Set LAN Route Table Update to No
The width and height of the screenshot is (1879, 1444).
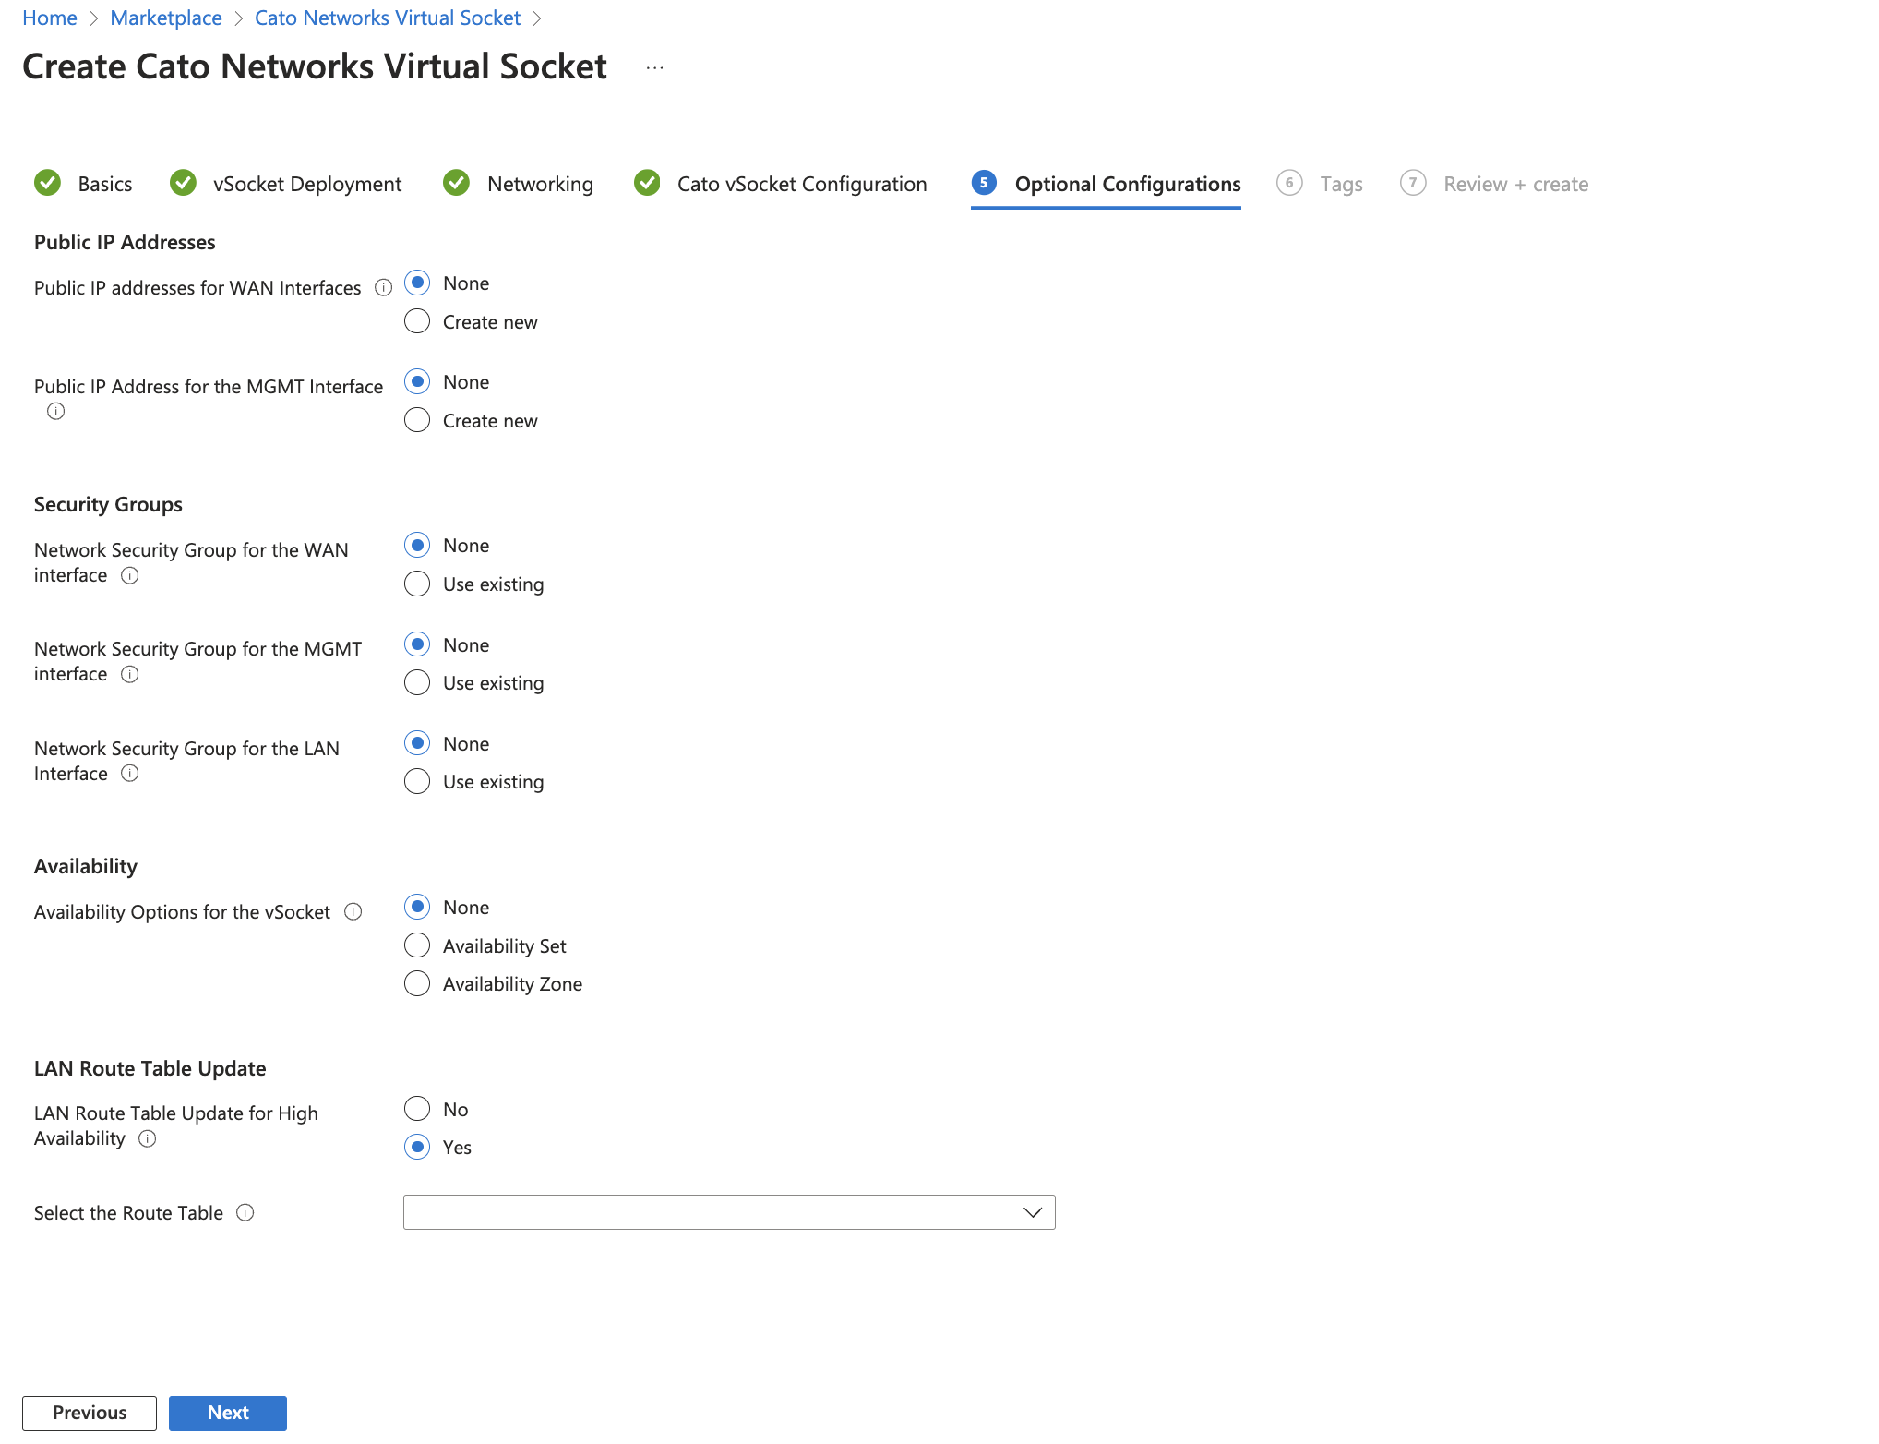[417, 1108]
